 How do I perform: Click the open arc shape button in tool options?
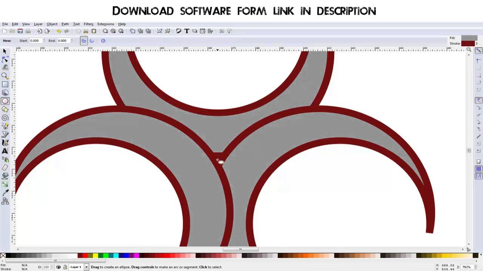point(91,41)
